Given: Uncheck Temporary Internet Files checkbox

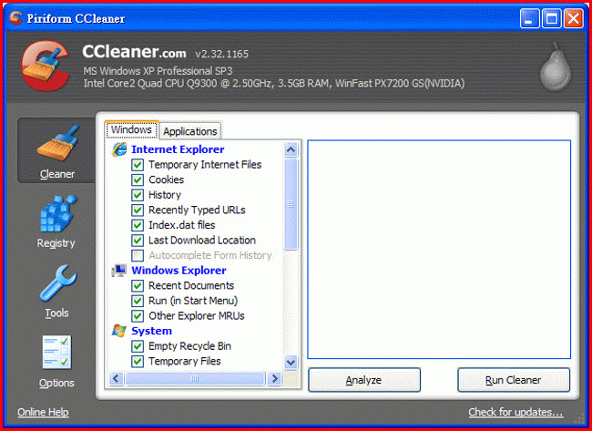Looking at the screenshot, I should click(x=138, y=165).
